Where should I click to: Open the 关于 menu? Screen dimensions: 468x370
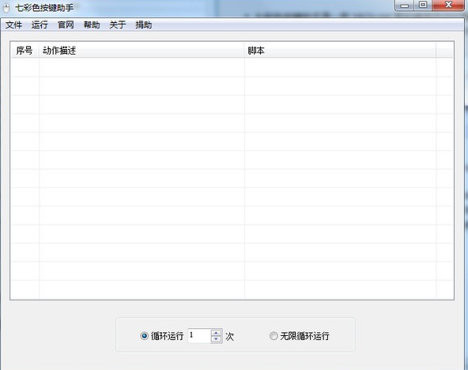click(118, 25)
